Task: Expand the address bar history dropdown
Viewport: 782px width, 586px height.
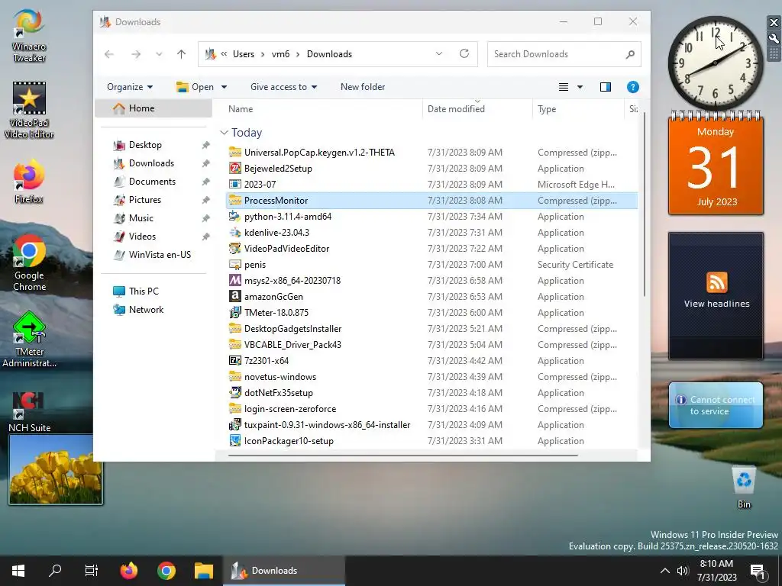Action: click(x=439, y=54)
